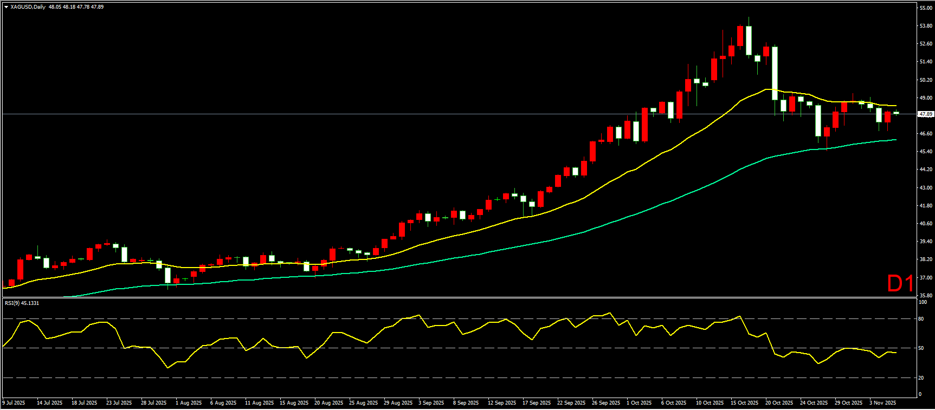Screen dimensions: 935x410
Task: Select the RSI(9) indicator label
Action: point(22,303)
